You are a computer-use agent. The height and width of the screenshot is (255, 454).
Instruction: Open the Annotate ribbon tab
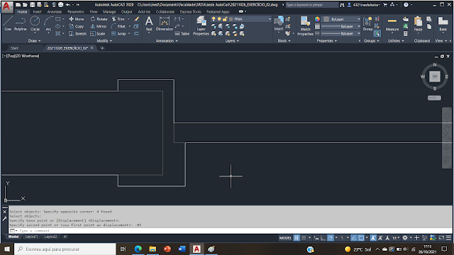click(x=55, y=12)
